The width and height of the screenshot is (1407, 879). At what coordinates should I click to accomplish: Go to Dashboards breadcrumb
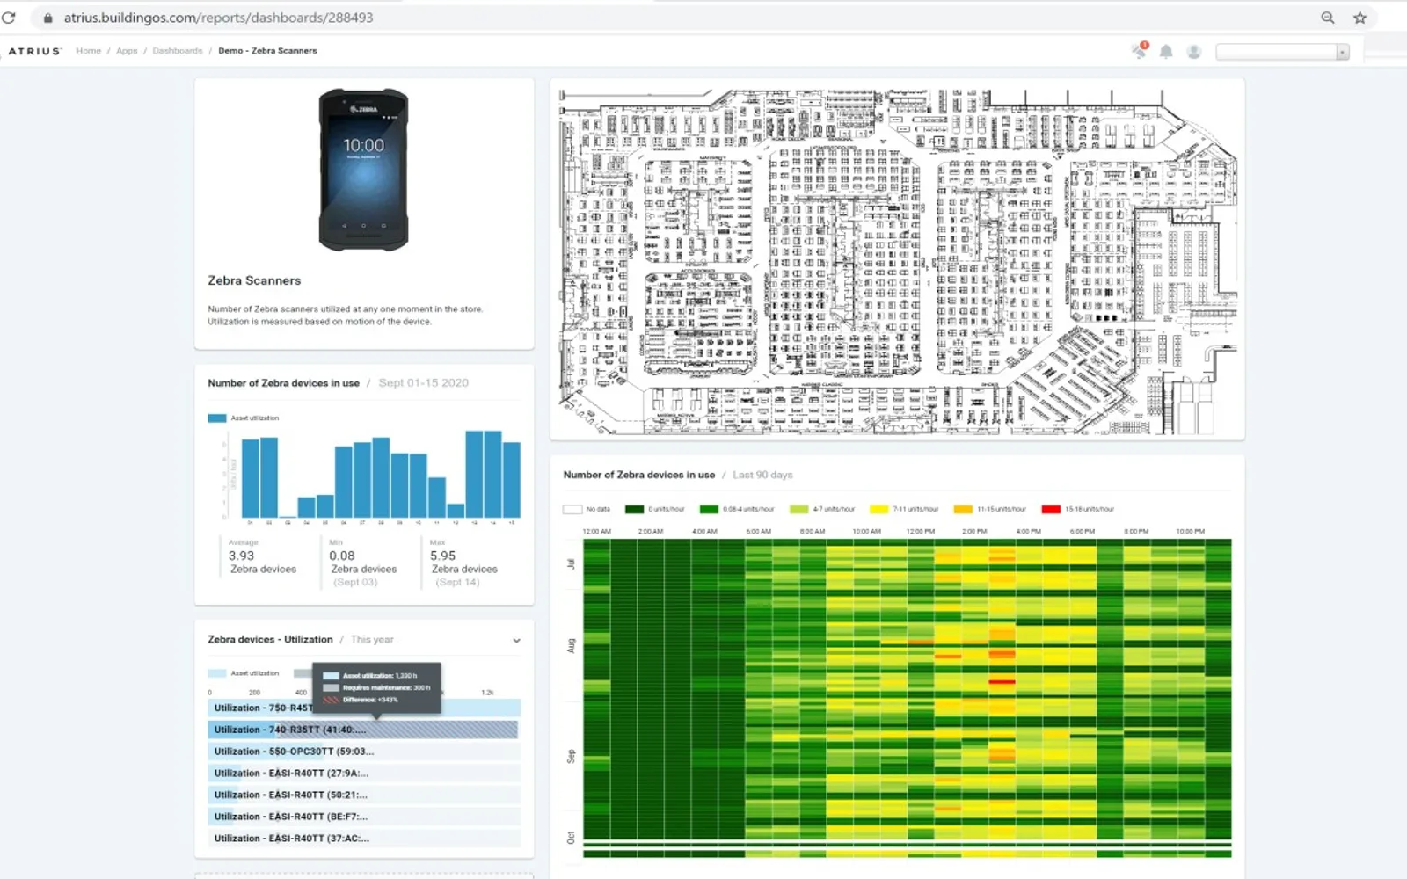click(x=178, y=51)
